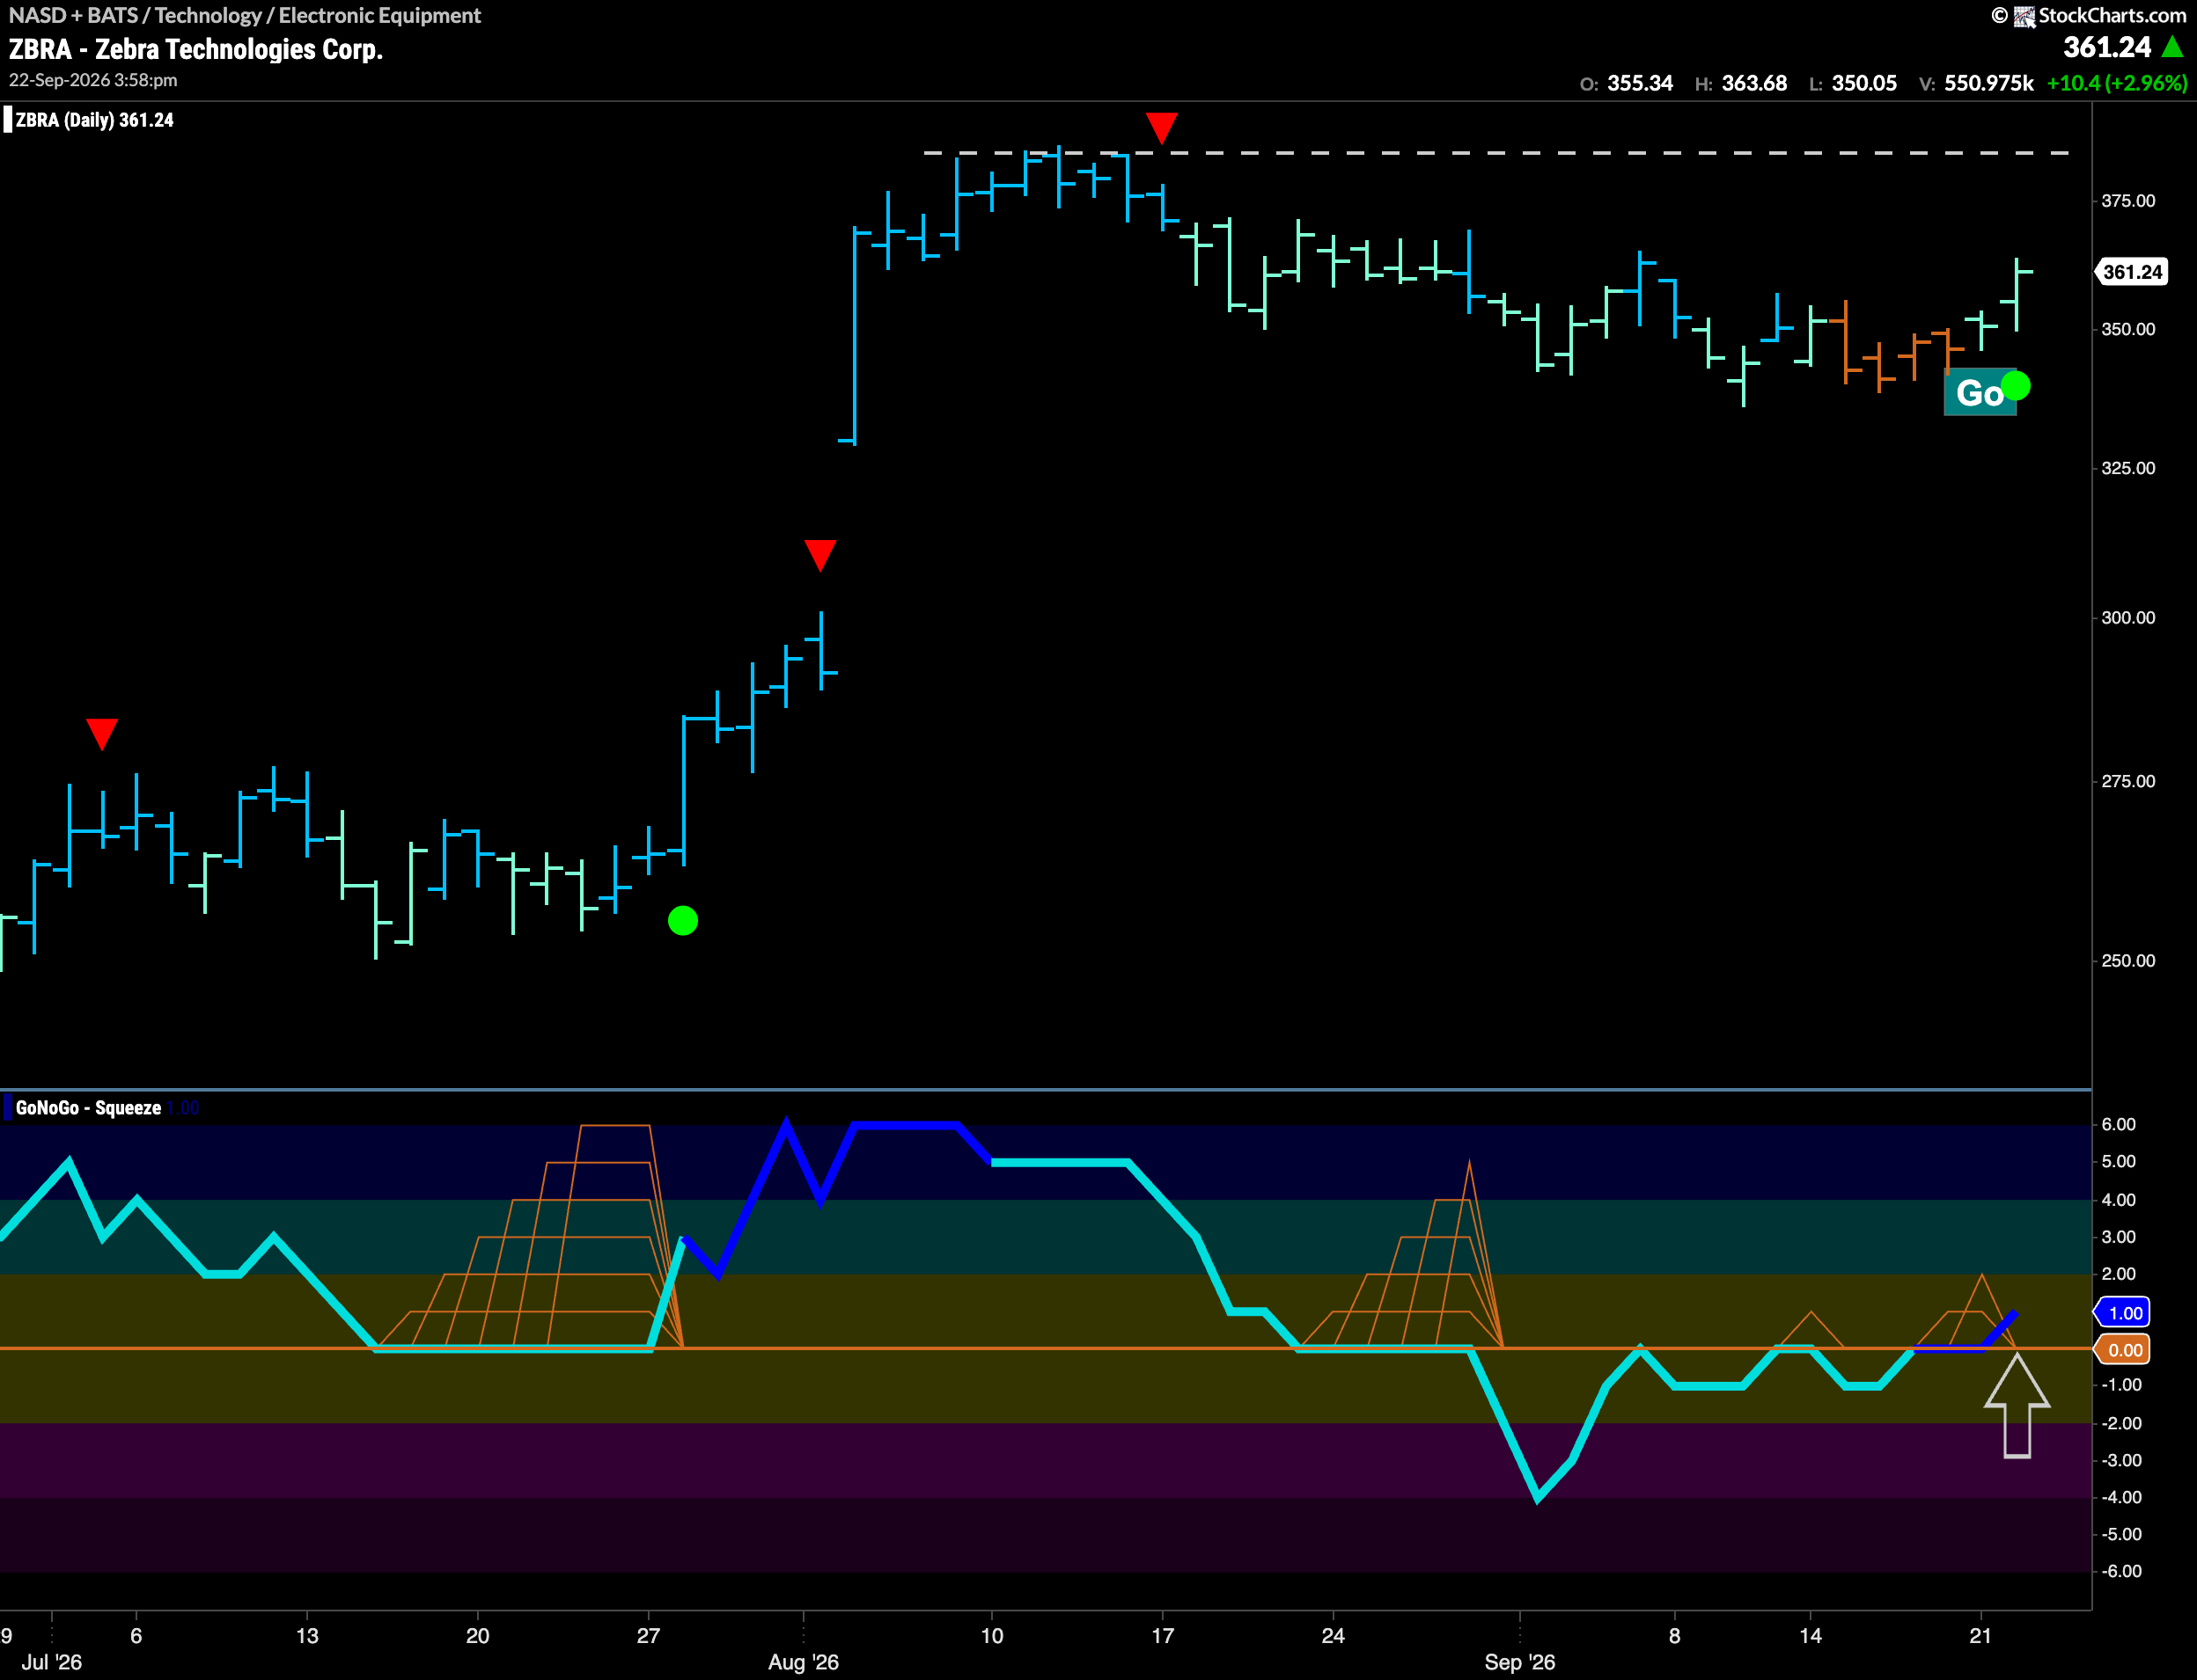The height and width of the screenshot is (1680, 2197).
Task: Click the low price value 350.05
Action: (1864, 83)
